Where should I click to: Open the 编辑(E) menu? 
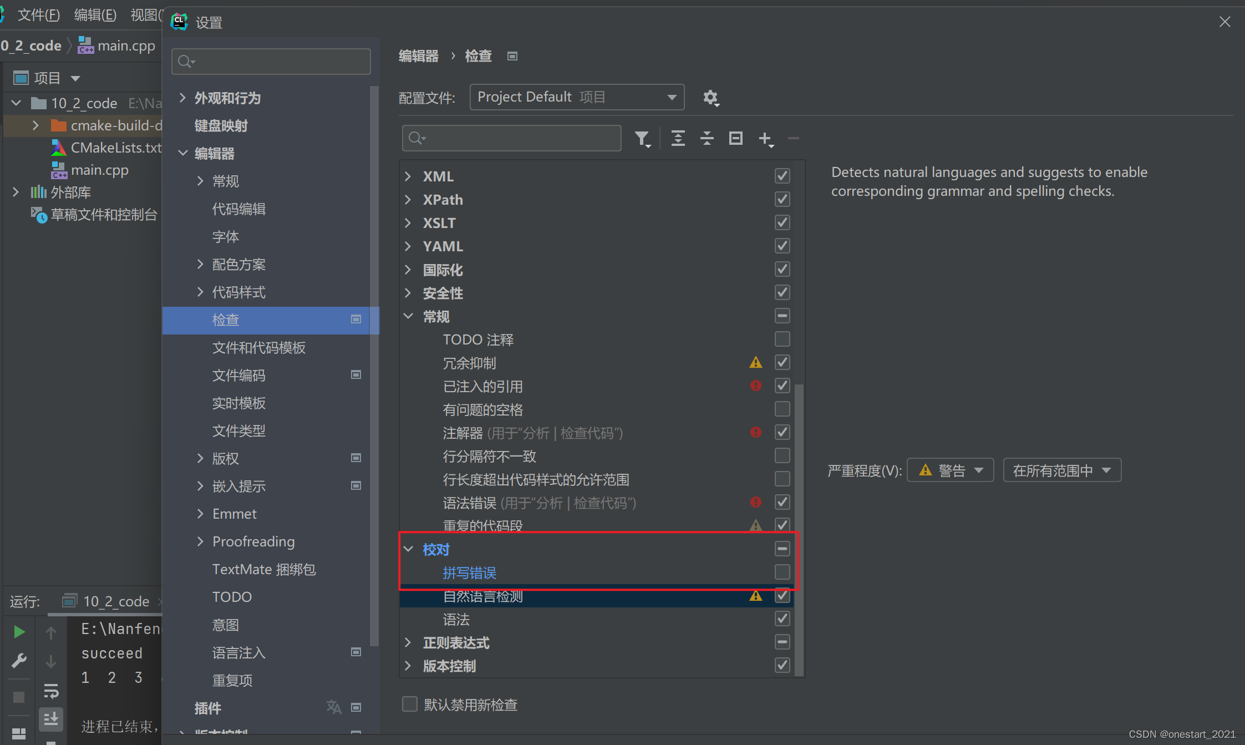[95, 15]
